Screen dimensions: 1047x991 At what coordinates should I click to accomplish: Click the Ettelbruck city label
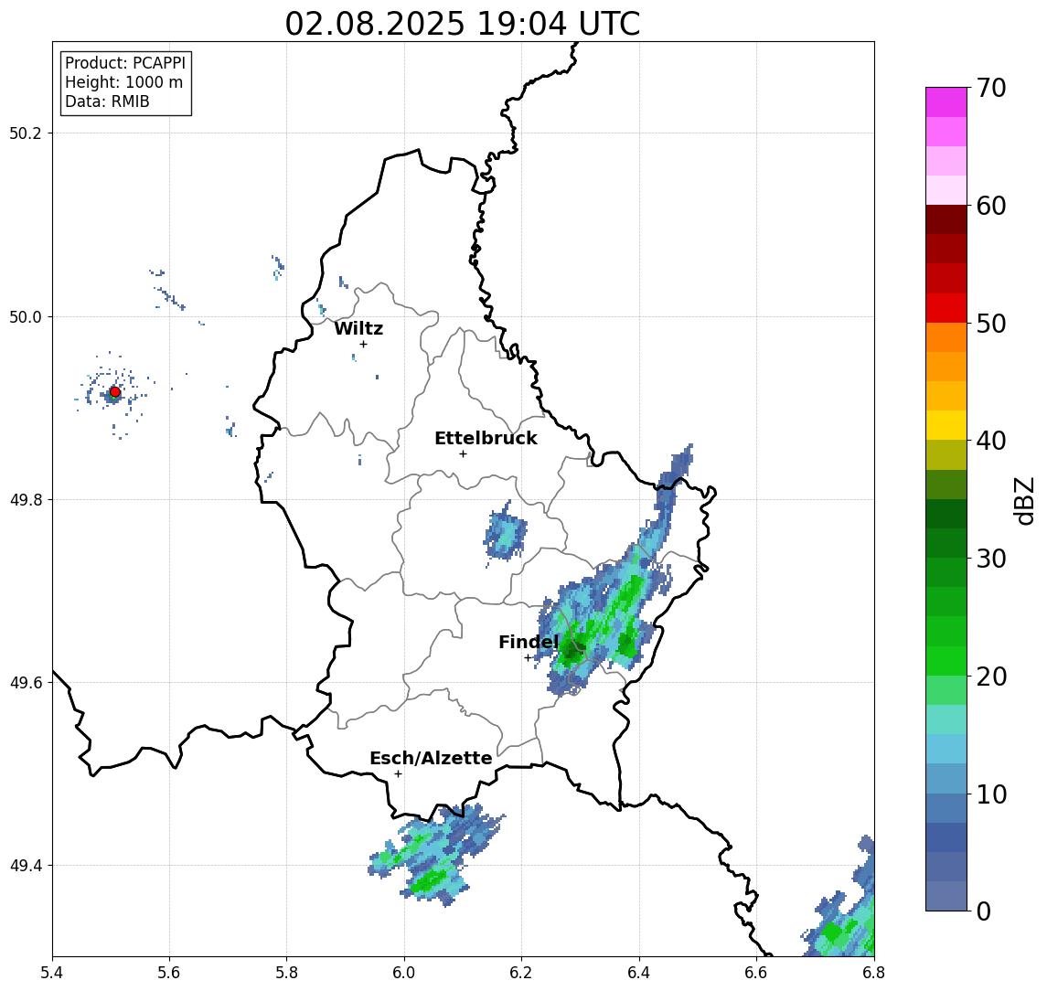pyautogui.click(x=486, y=438)
